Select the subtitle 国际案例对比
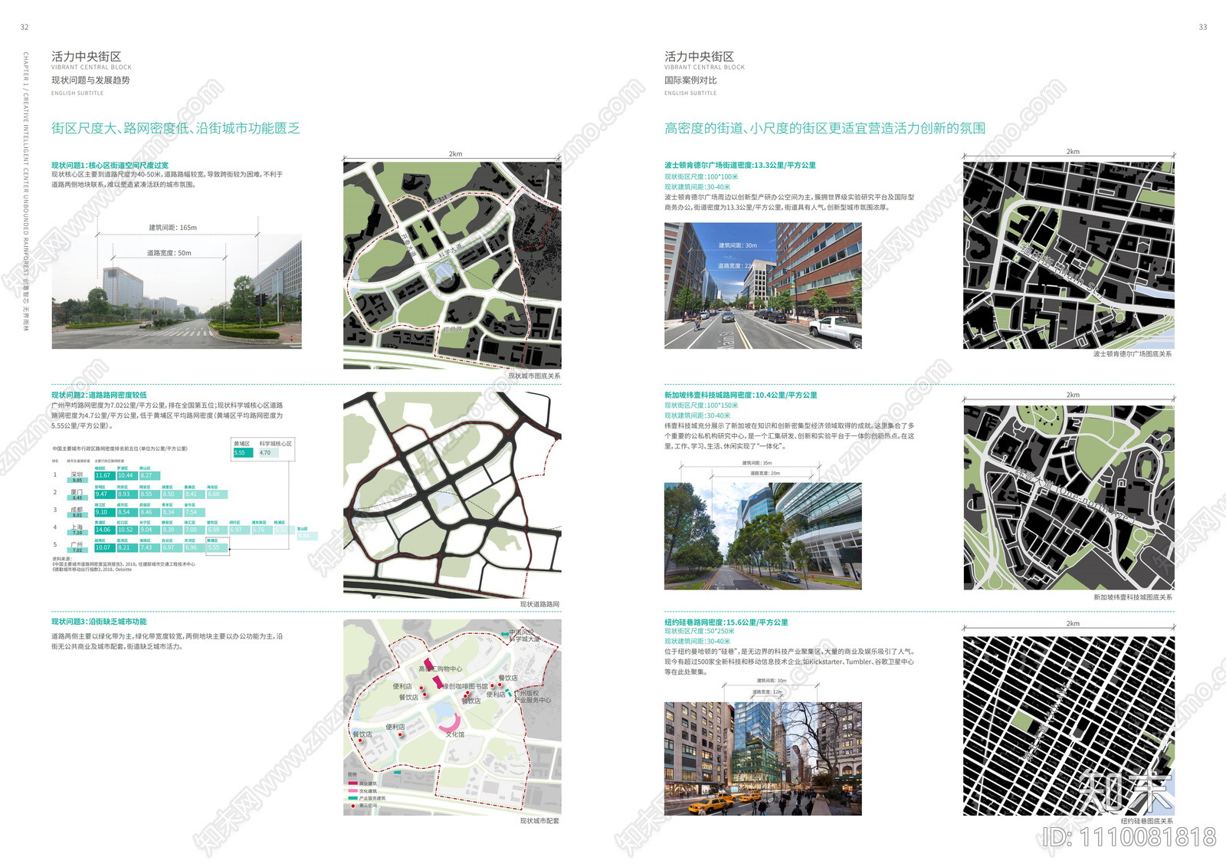This screenshot has height=867, width=1226. coord(690,80)
